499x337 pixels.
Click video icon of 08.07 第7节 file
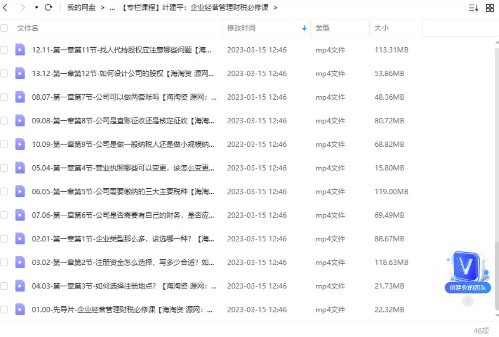coord(20,97)
